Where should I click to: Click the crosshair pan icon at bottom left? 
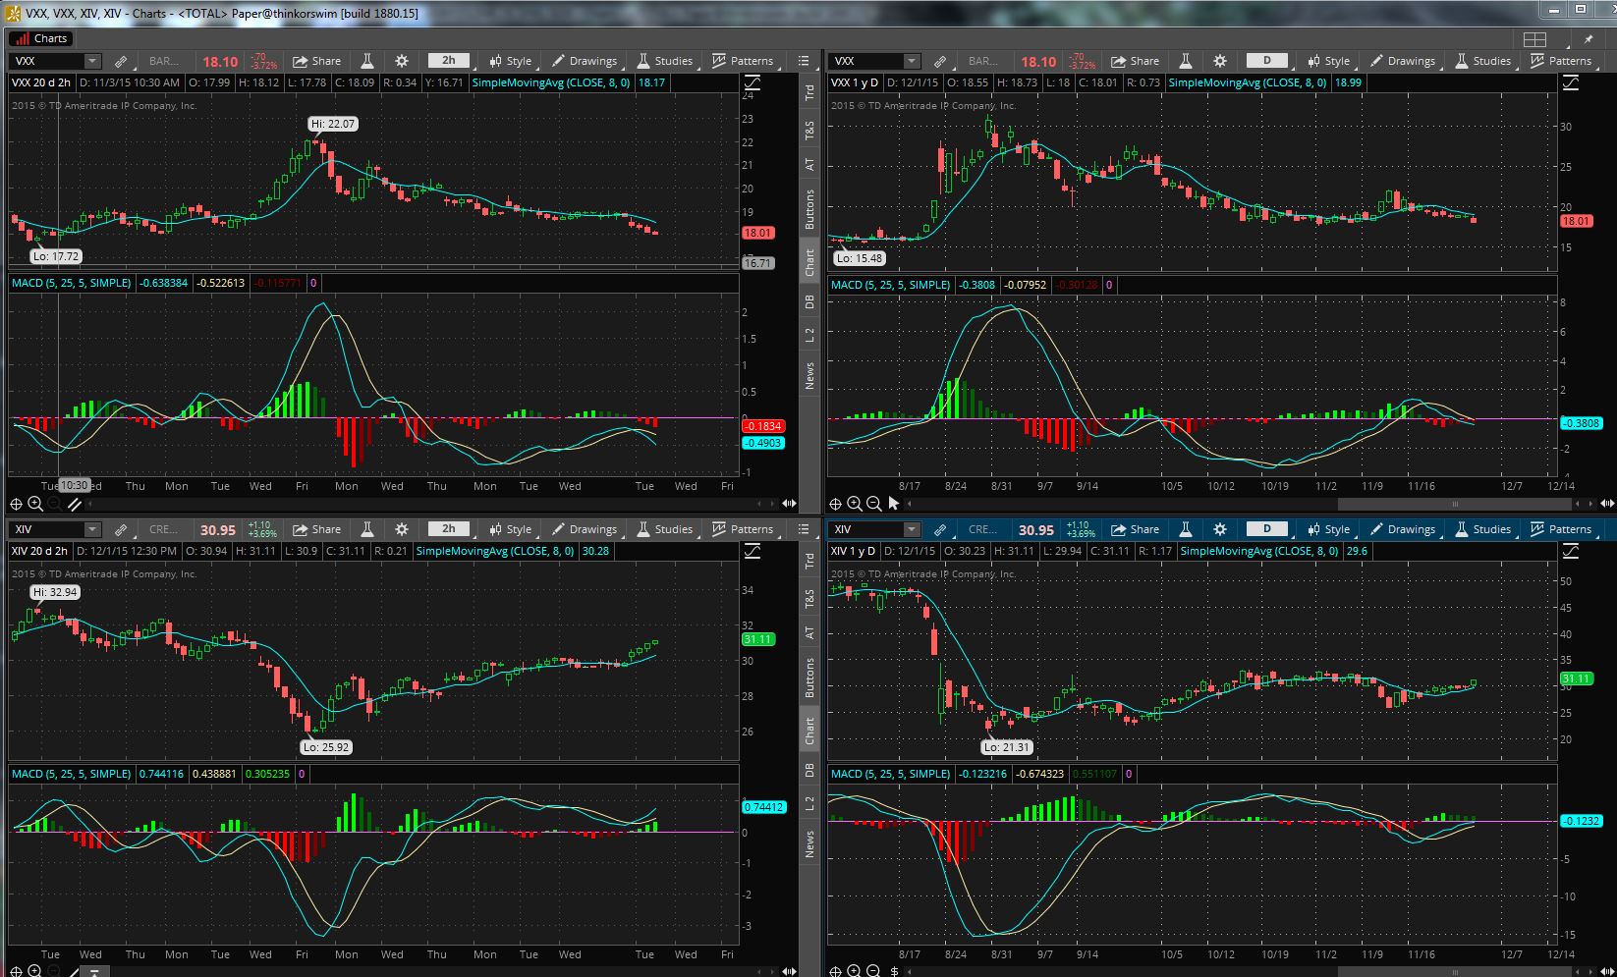(x=16, y=504)
